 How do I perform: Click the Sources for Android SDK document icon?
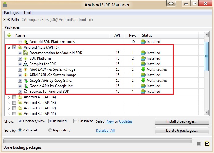tap(26, 92)
